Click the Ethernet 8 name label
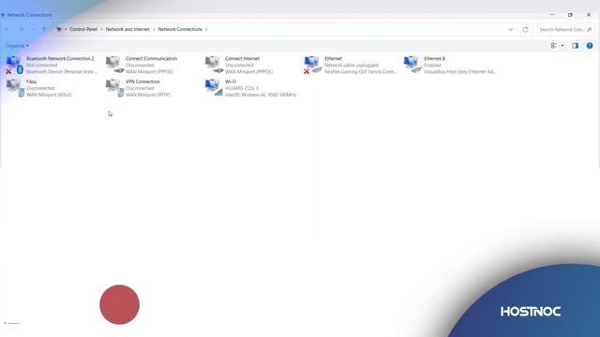The height and width of the screenshot is (337, 600). (434, 58)
